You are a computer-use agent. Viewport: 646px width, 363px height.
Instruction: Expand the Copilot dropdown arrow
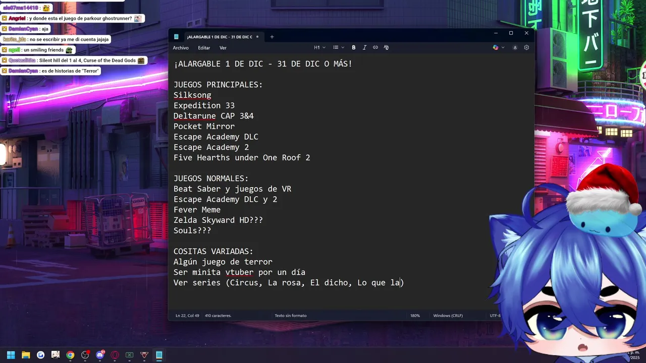(503, 47)
